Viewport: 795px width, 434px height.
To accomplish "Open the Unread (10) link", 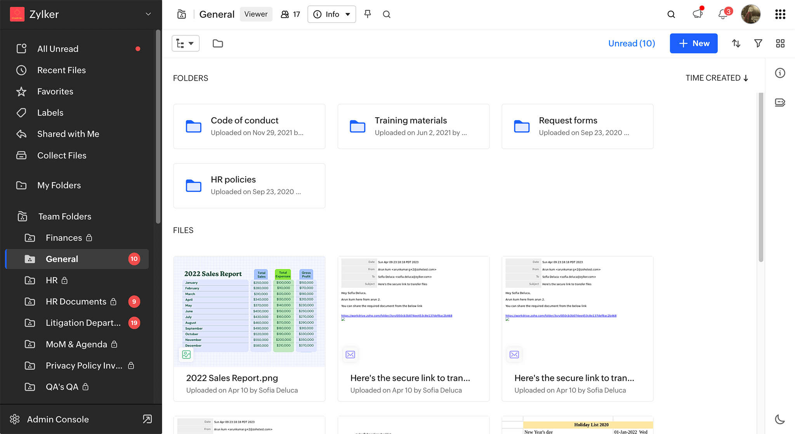I will click(631, 43).
